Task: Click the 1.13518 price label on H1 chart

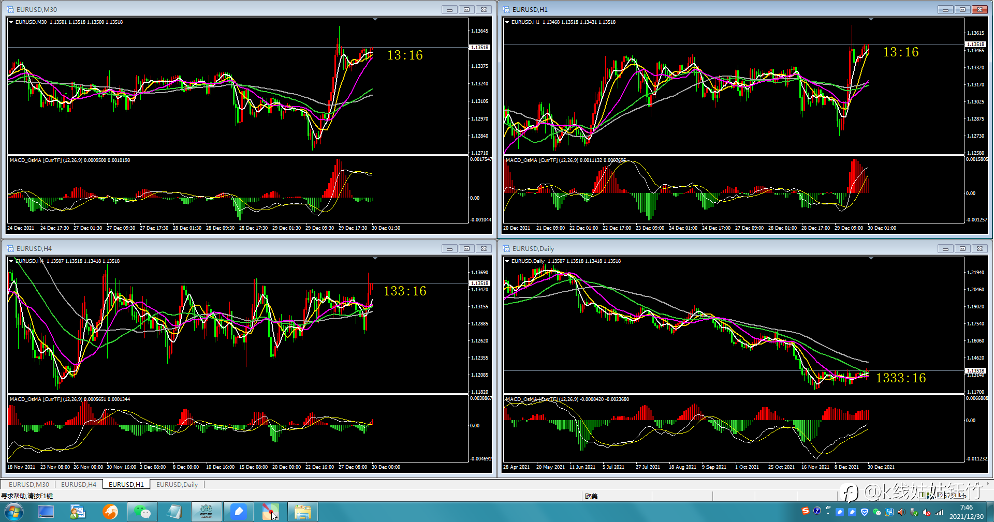Action: click(975, 44)
